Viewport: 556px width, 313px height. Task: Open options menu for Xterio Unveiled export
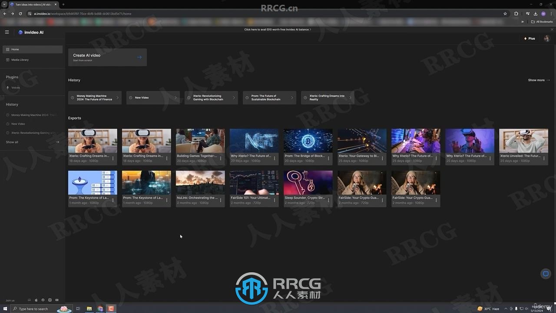544,159
